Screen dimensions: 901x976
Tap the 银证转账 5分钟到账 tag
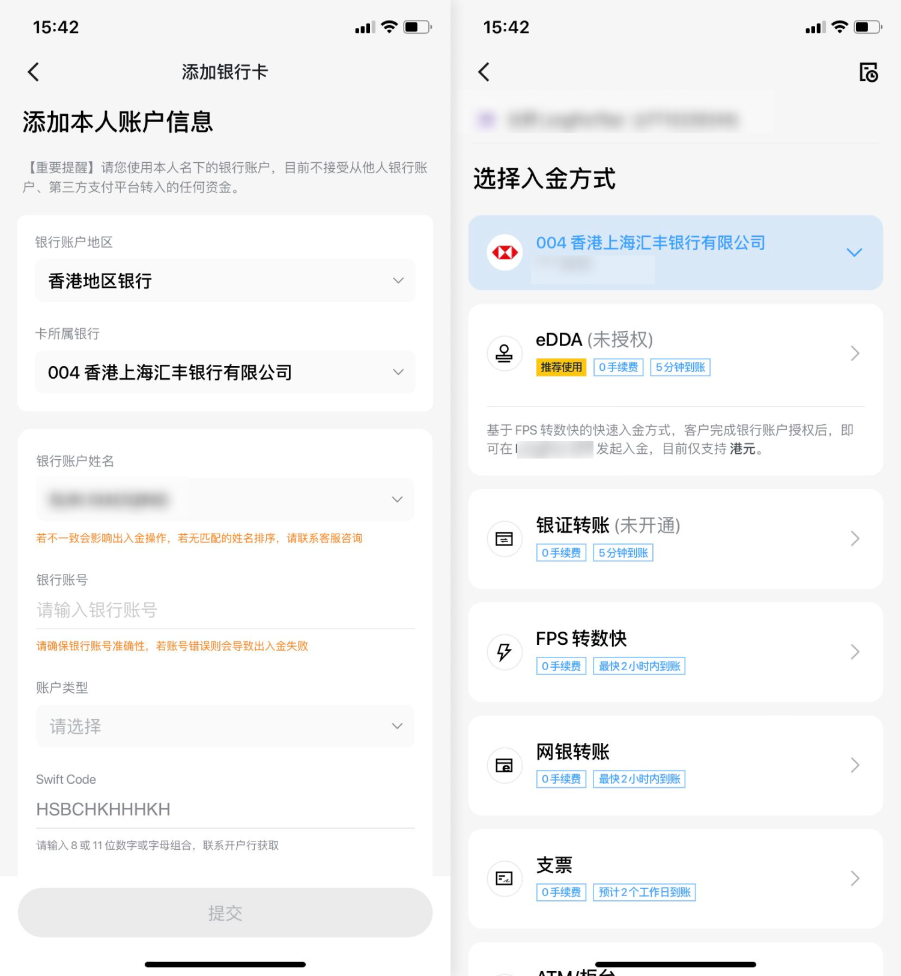click(x=623, y=553)
